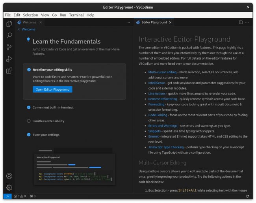Screen dimensions: 256x203
Task: Follow the IntelliSense link
Action: pyautogui.click(x=156, y=83)
